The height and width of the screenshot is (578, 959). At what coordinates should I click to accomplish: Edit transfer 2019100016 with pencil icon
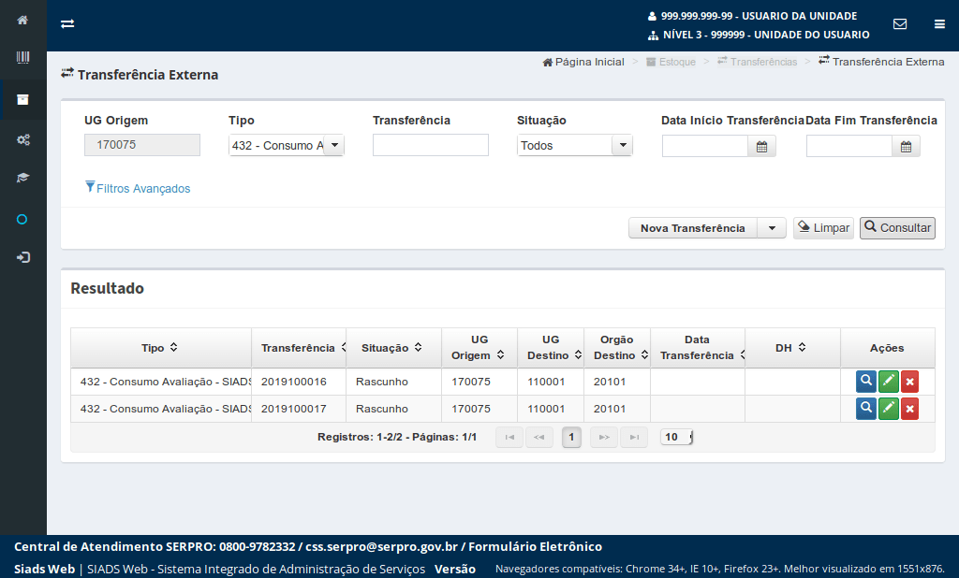[x=888, y=382]
